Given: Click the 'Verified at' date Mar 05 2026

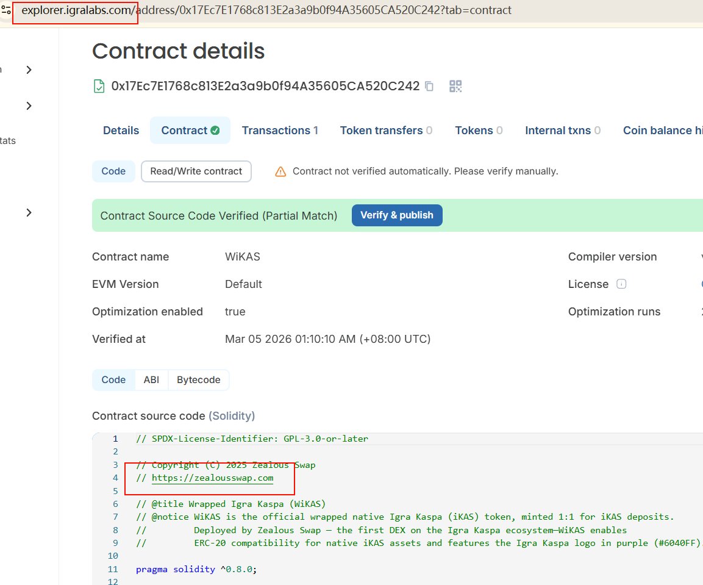Looking at the screenshot, I should tap(328, 339).
